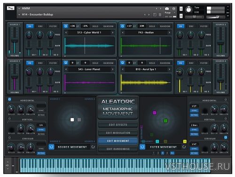The width and height of the screenshot is (235, 177).
Task: Click the Source 1 volume fader
Action: (15, 40)
